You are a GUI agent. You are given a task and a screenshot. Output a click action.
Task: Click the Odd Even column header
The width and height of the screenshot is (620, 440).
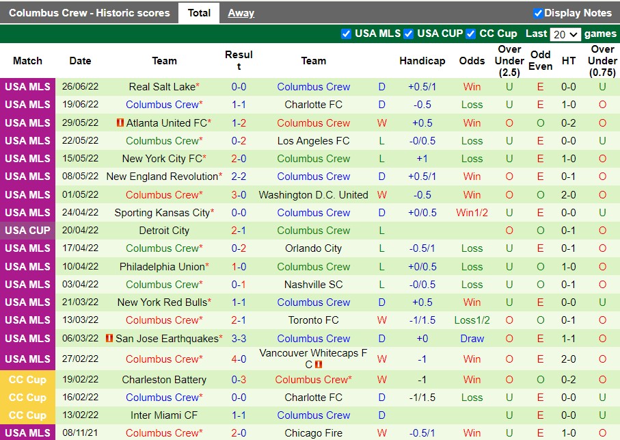[x=540, y=60]
